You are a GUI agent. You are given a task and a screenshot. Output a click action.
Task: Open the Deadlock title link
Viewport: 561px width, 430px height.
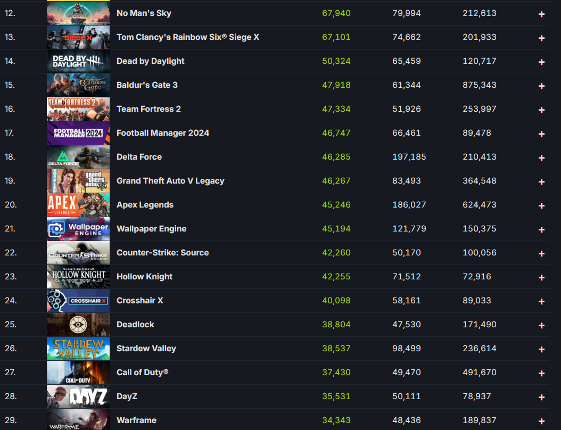point(135,325)
